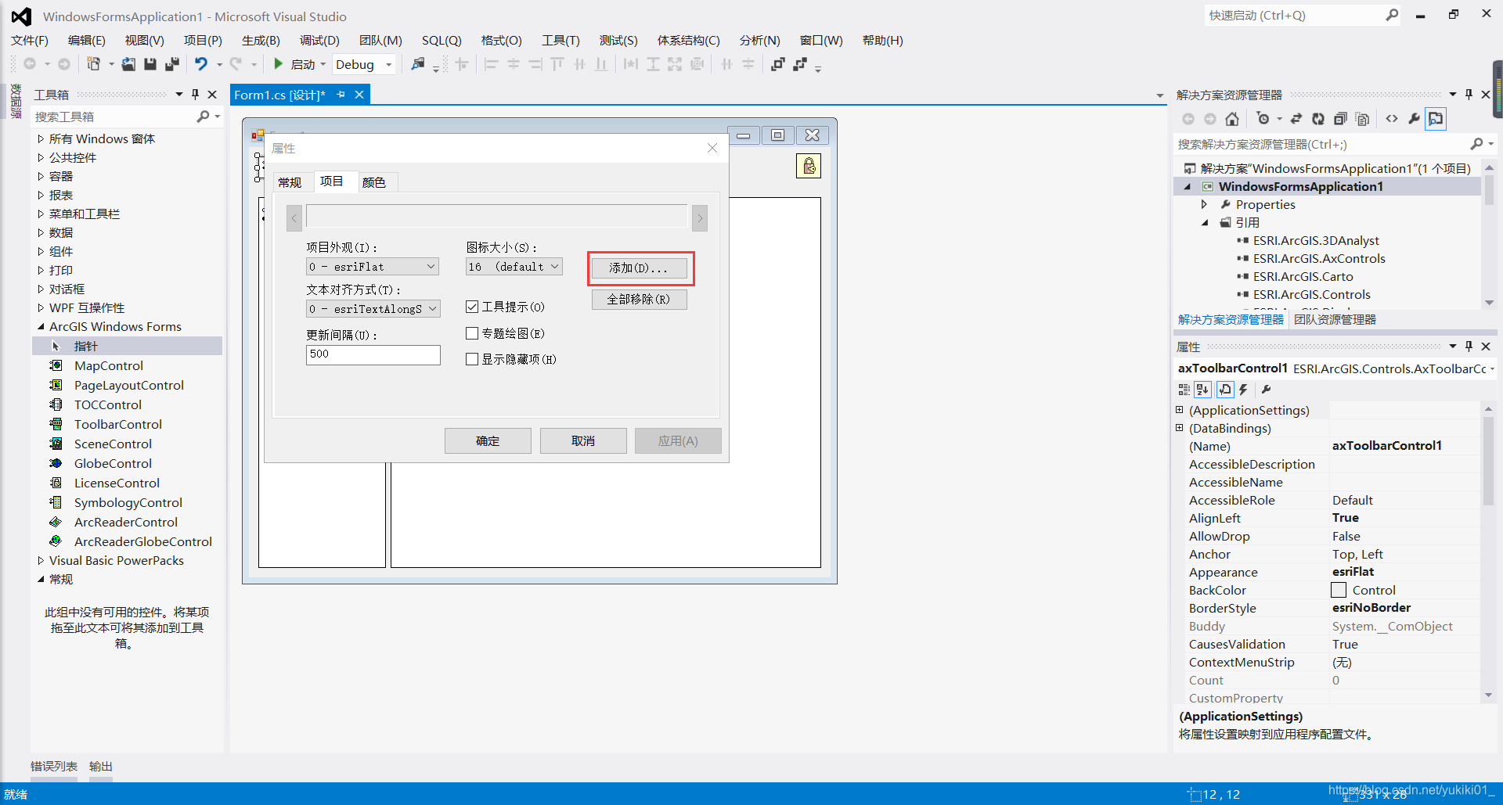Screen dimensions: 1503x805
Task: Expand the Properties node in Solution Explorer
Action: [1204, 204]
